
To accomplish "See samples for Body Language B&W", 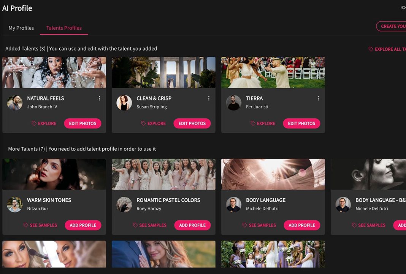I will (x=369, y=225).
